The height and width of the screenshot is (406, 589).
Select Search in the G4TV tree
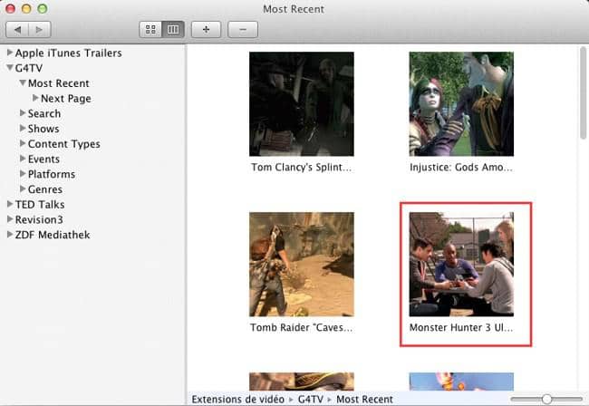coord(44,113)
